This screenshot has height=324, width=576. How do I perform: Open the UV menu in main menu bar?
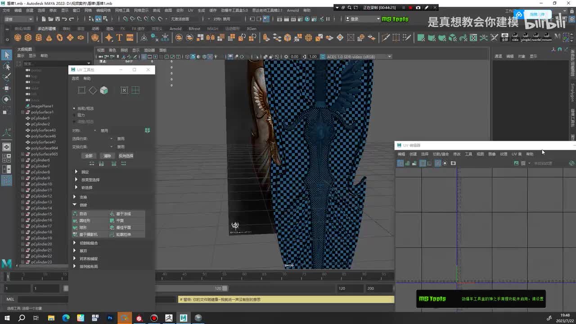pos(191,10)
